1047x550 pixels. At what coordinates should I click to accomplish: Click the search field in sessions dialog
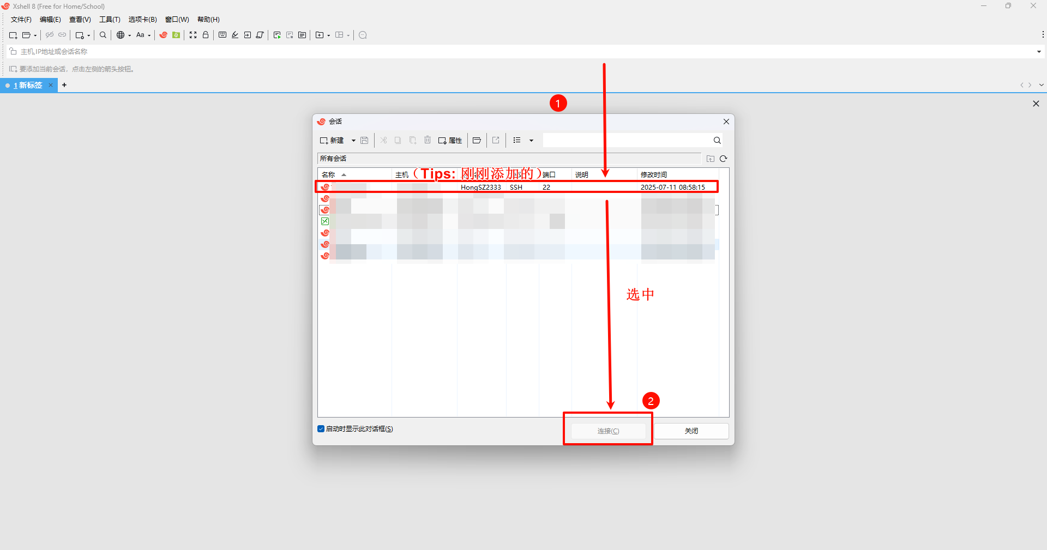click(x=627, y=141)
